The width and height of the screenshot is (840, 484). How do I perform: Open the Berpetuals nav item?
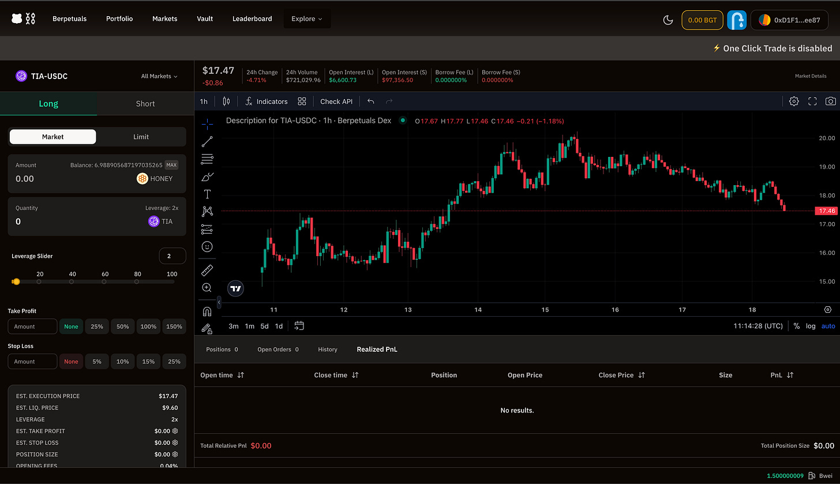click(x=69, y=19)
